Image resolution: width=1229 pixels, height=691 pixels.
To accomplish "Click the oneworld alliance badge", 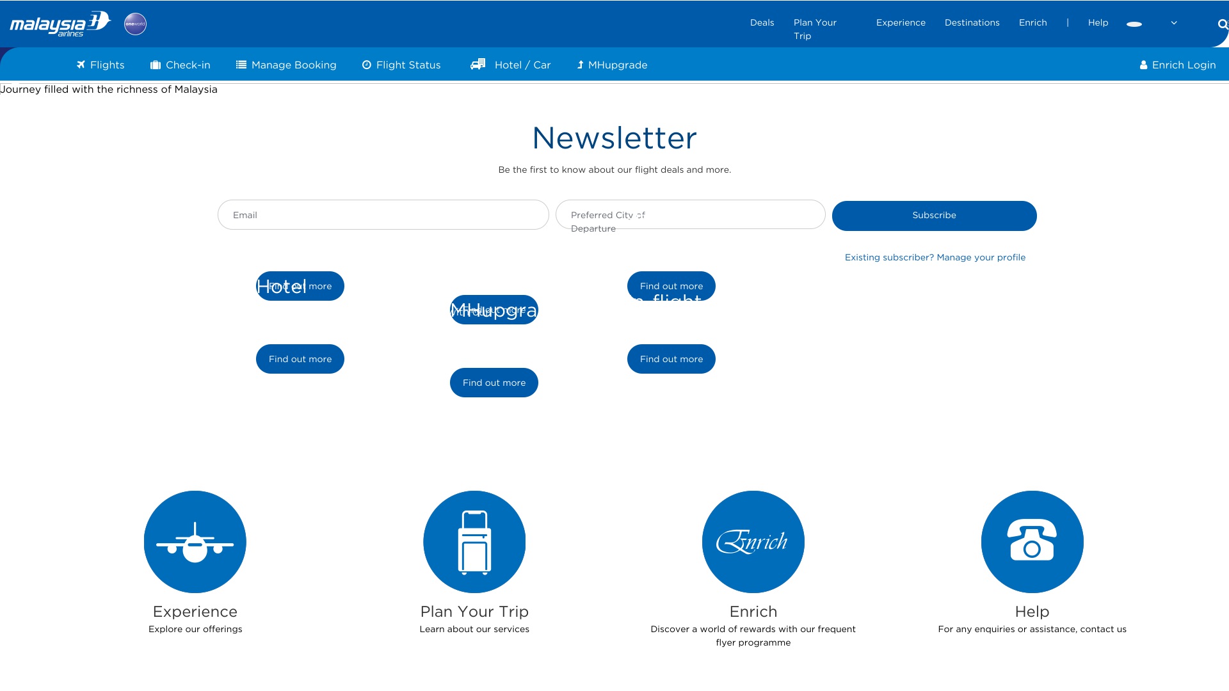I will coord(135,24).
